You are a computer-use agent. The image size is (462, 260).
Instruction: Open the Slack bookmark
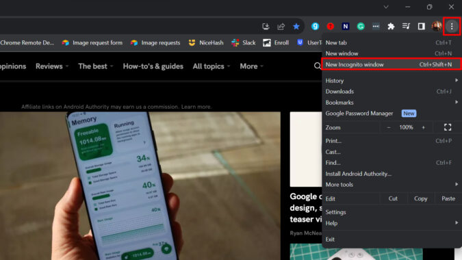244,42
